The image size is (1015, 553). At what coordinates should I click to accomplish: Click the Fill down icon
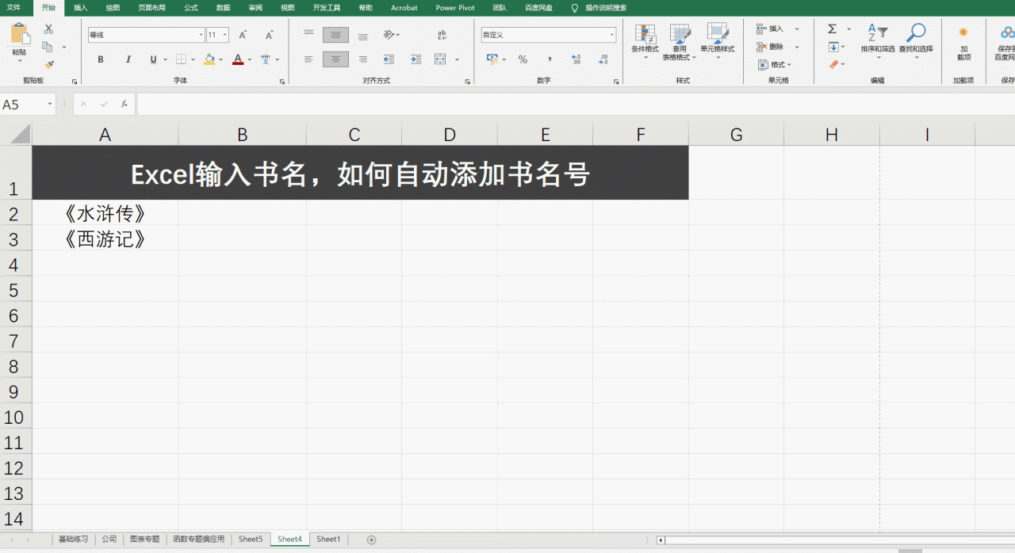coord(833,47)
